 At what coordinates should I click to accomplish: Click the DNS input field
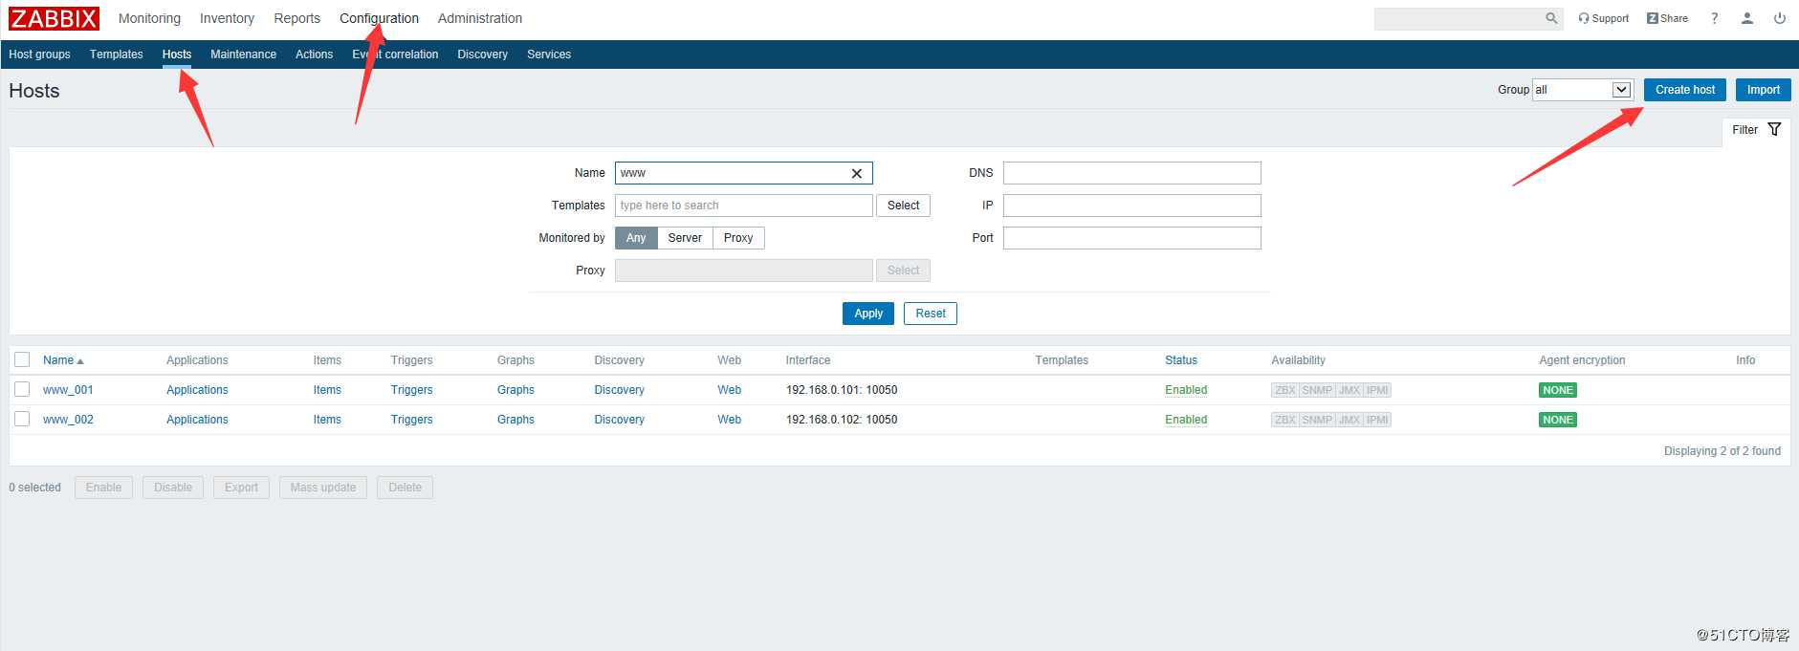[x=1132, y=173]
